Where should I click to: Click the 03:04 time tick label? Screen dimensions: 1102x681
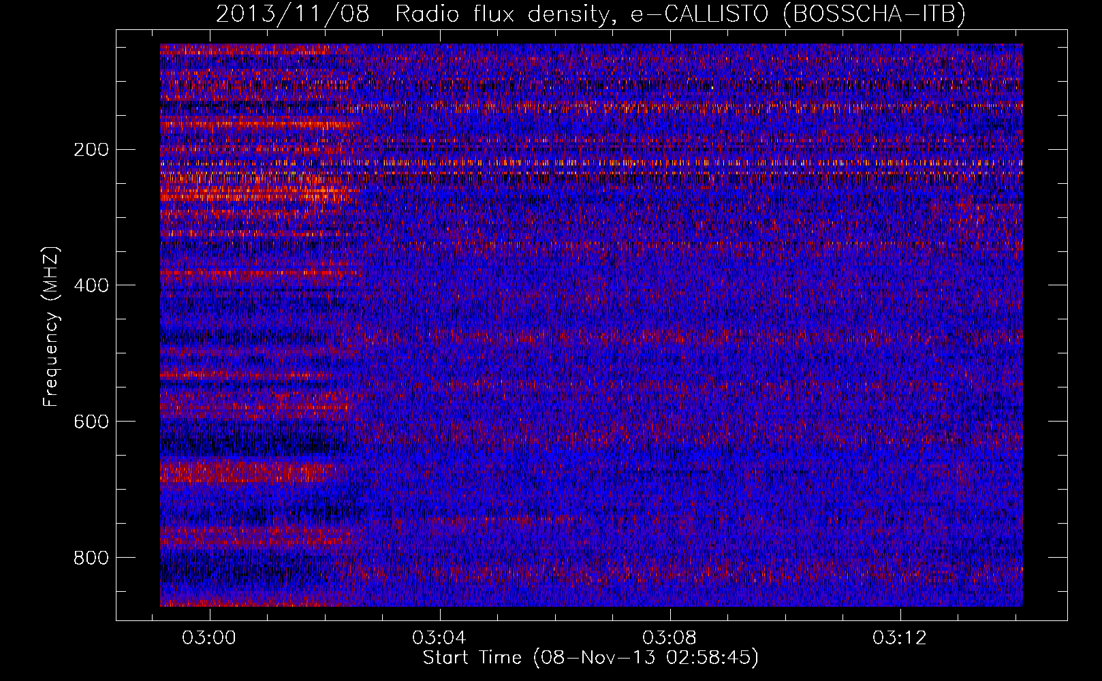tap(439, 638)
